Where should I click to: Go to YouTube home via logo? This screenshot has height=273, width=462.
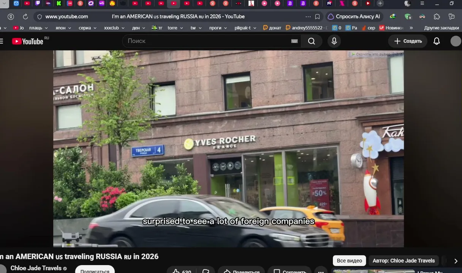[27, 41]
